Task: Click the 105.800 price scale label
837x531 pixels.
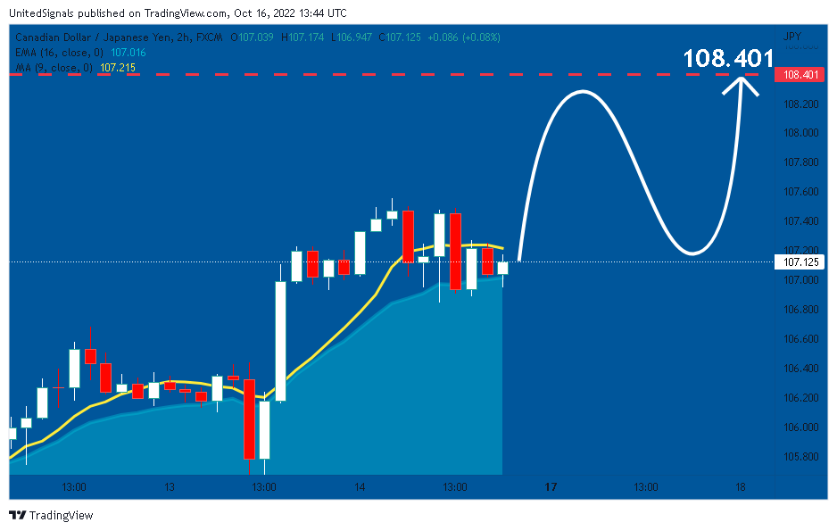Action: 800,457
